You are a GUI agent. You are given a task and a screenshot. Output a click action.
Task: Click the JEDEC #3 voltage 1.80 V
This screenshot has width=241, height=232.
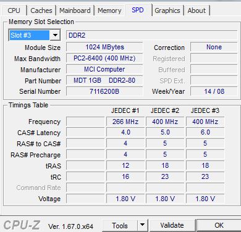tap(205, 199)
